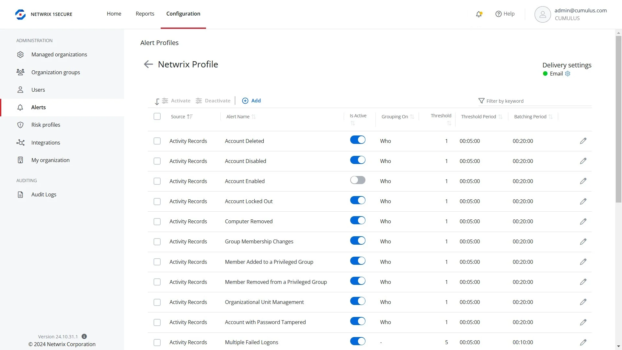Click the filter funnel icon

click(481, 101)
